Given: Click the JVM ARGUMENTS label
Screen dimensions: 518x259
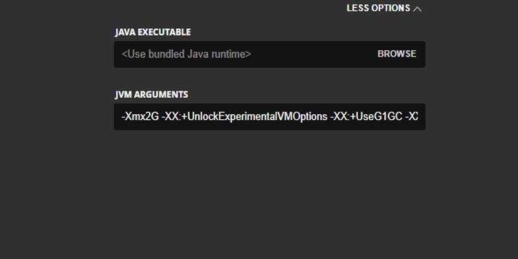Looking at the screenshot, I should click(151, 95).
